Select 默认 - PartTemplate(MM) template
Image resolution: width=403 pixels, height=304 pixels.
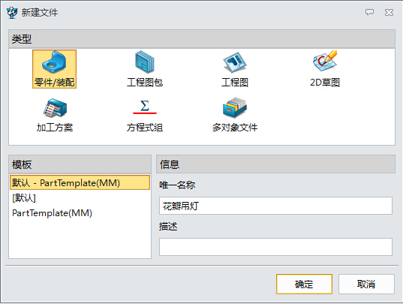[80, 182]
